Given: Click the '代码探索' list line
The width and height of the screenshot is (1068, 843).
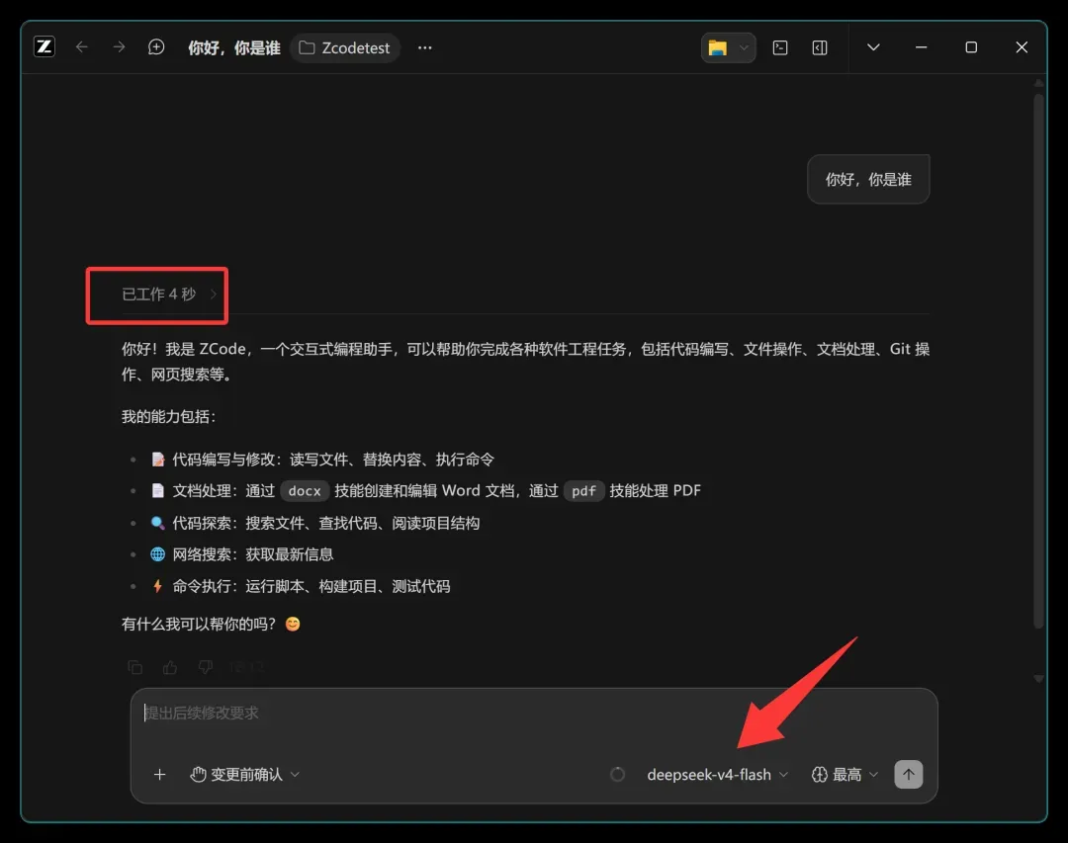Looking at the screenshot, I should point(315,523).
